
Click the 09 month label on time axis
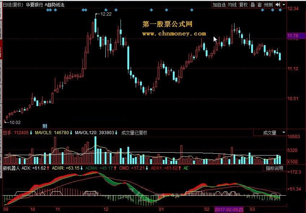[6, 209]
